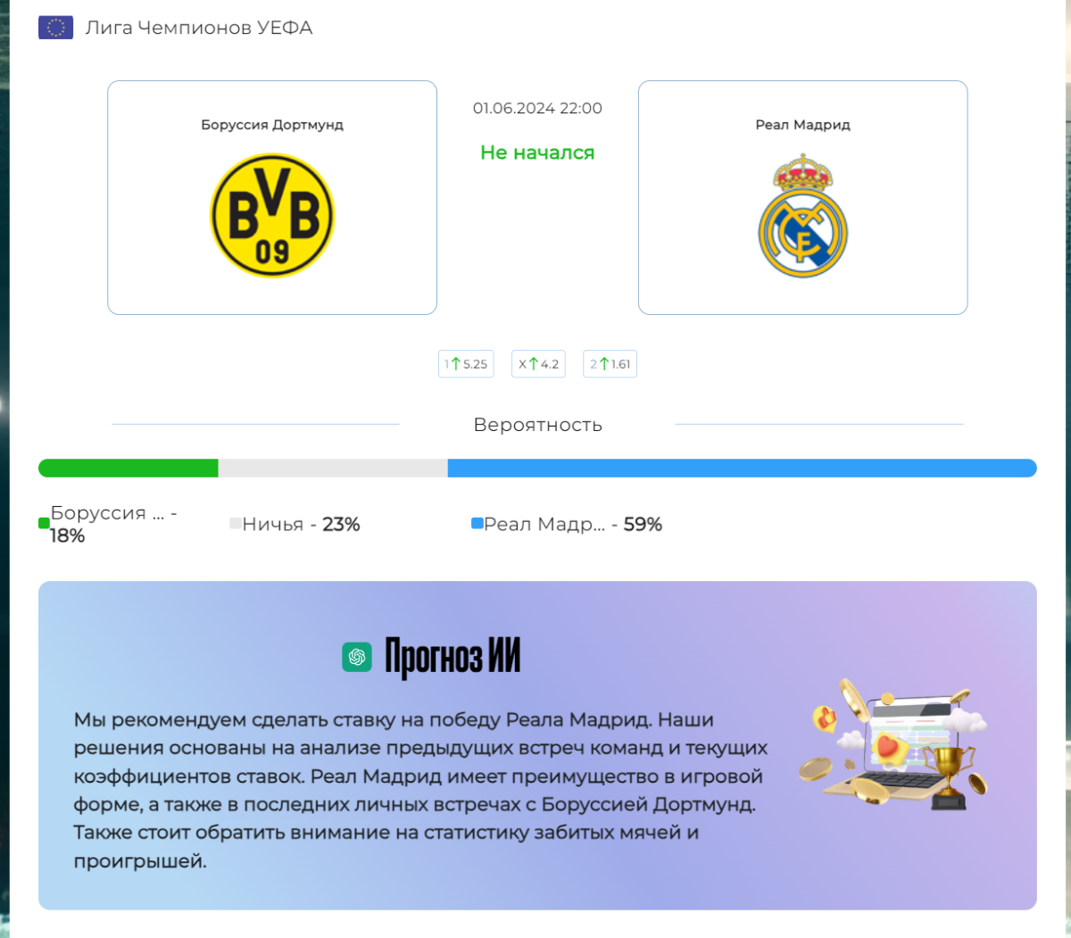Click the gray legend square for Ничья
The height and width of the screenshot is (938, 1071).
pos(236,524)
